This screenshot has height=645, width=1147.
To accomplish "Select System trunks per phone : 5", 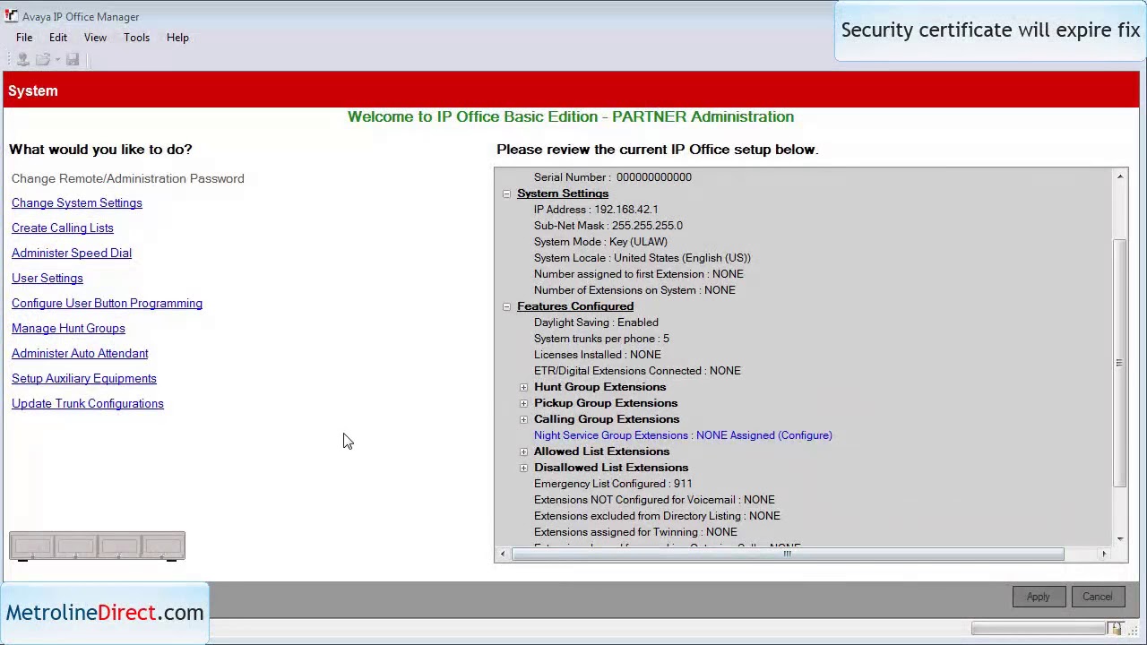I will tap(601, 339).
